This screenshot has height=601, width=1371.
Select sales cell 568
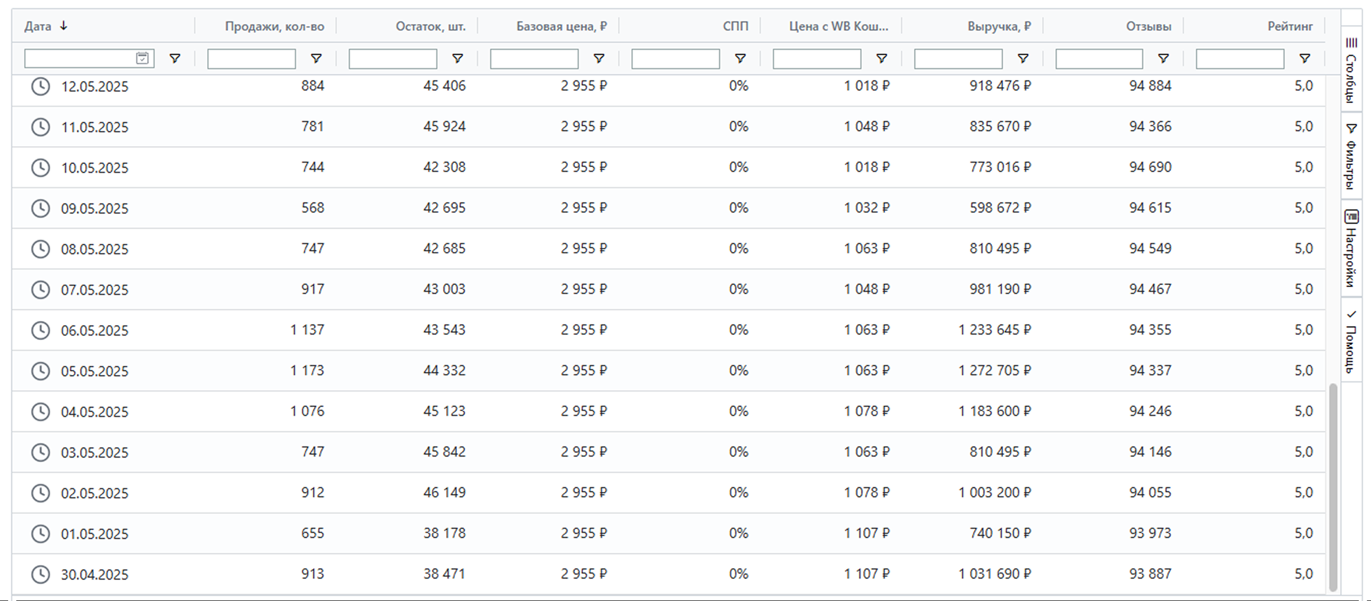[x=312, y=207]
